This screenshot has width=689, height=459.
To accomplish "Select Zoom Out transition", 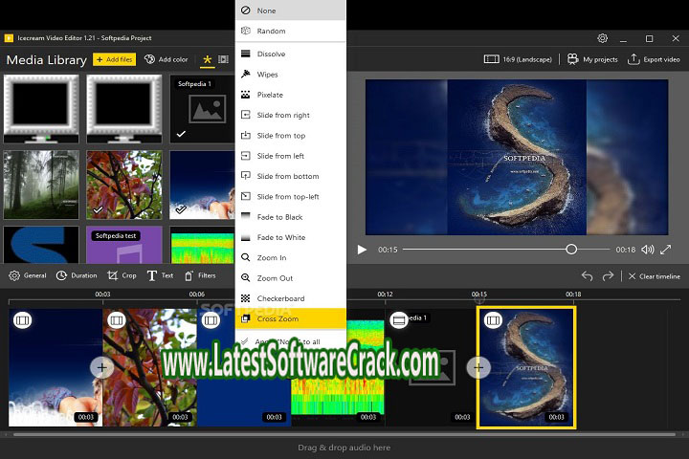I will [x=291, y=278].
